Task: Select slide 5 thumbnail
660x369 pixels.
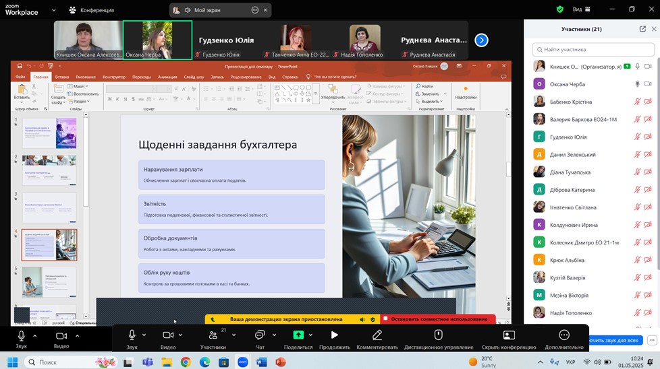Action: (49, 281)
